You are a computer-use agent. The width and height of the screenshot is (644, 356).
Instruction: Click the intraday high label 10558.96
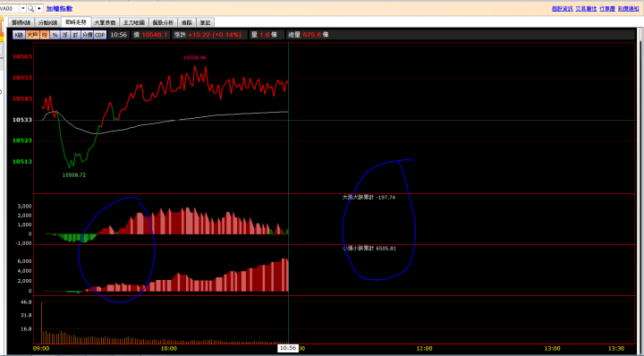(195, 58)
